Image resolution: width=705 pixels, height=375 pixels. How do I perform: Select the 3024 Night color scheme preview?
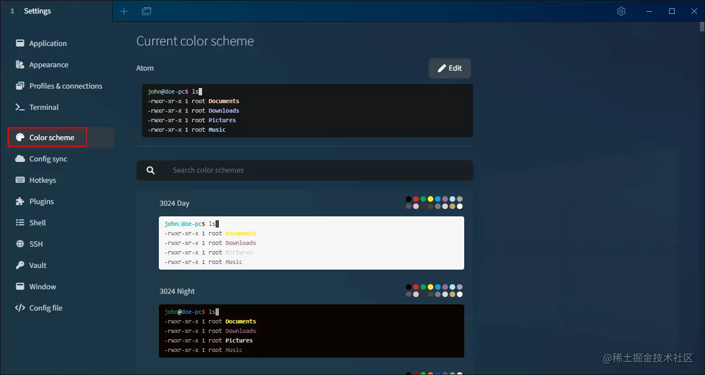312,331
